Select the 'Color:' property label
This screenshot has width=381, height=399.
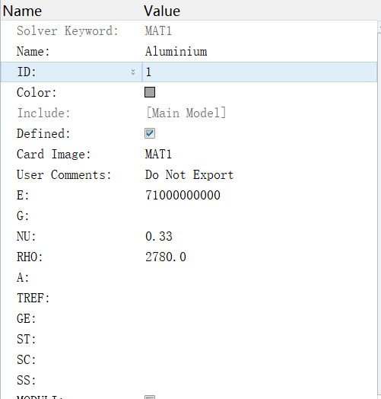point(37,92)
